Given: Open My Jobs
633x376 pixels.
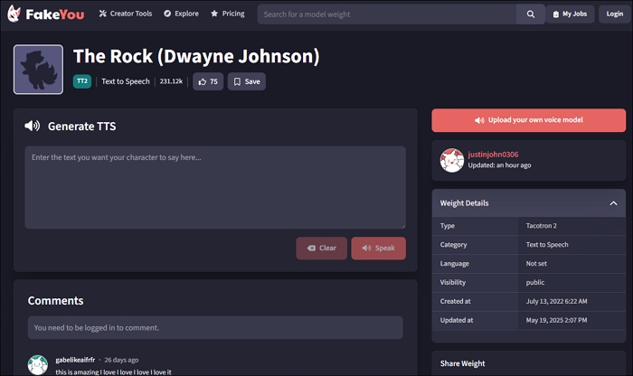Looking at the screenshot, I should 570,14.
